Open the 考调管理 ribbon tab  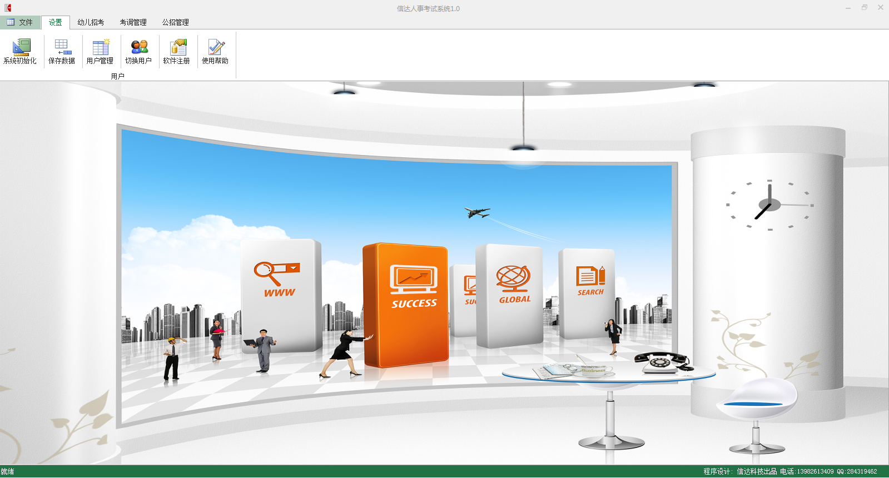(x=133, y=22)
